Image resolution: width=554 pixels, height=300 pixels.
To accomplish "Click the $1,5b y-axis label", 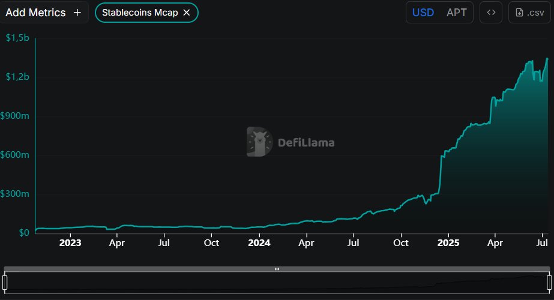I will tap(17, 38).
